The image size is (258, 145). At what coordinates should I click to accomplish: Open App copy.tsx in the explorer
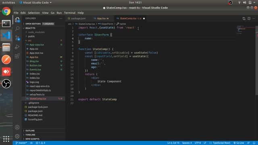pos(44,45)
